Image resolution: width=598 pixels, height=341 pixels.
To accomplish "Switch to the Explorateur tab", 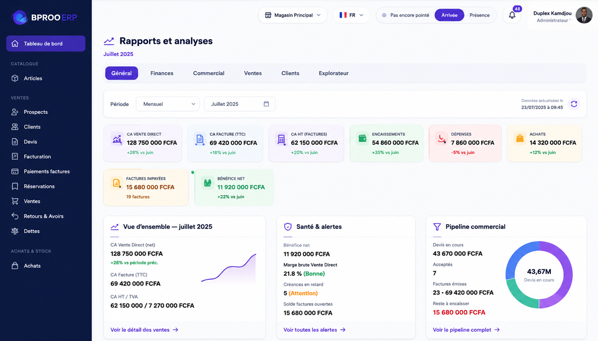I will (x=334, y=73).
